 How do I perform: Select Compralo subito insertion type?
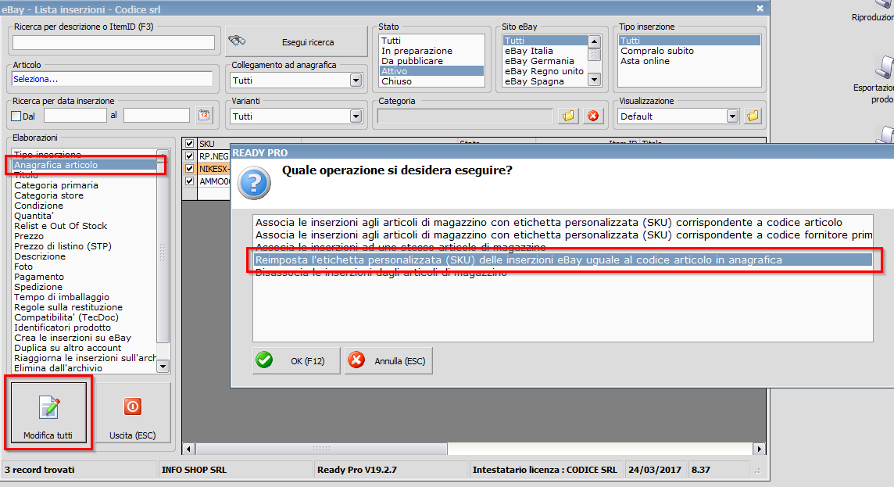(689, 51)
